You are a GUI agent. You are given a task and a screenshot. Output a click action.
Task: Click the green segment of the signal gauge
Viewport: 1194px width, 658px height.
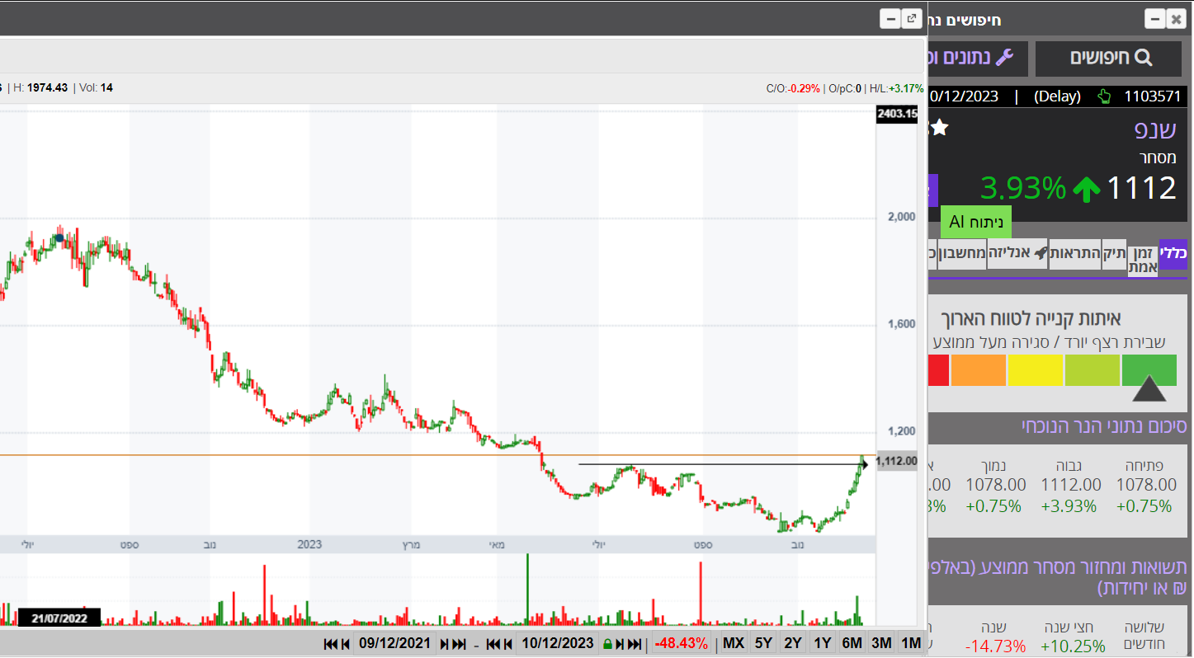(x=1149, y=370)
